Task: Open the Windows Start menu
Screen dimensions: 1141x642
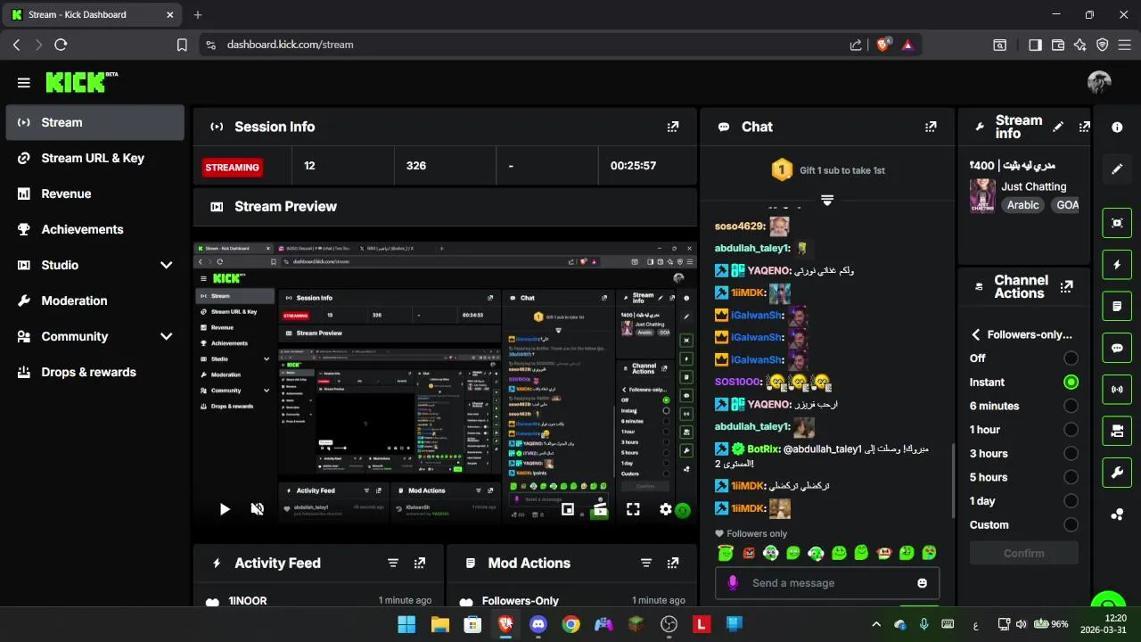Action: click(406, 624)
